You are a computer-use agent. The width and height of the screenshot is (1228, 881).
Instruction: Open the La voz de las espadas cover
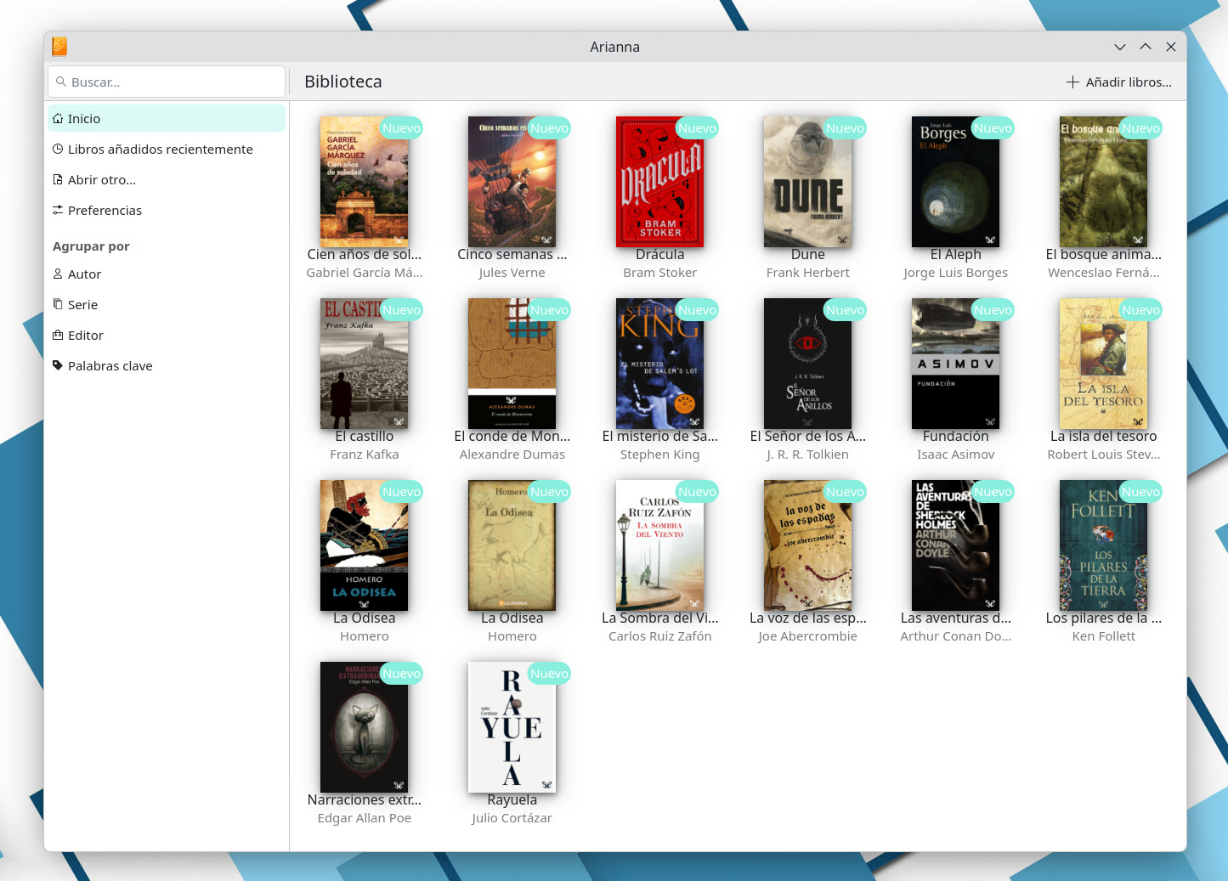point(807,545)
